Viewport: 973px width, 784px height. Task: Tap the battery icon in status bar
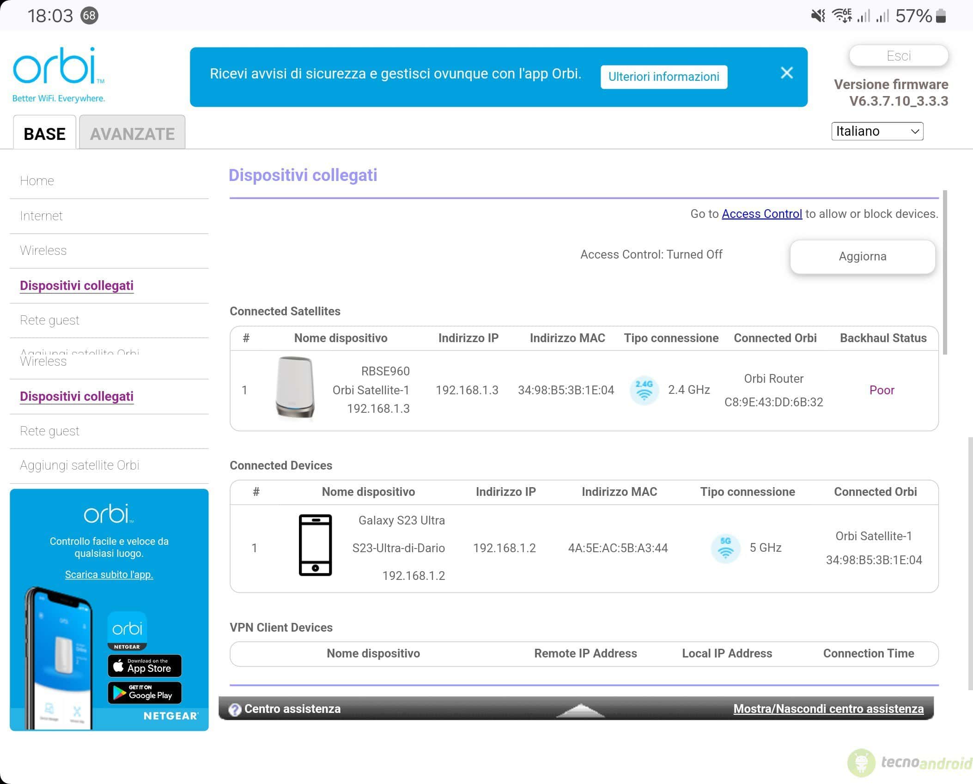(x=941, y=16)
